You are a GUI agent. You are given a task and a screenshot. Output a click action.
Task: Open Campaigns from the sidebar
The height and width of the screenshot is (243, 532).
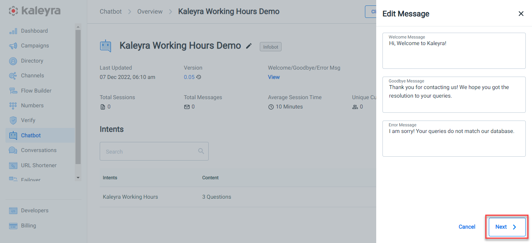pyautogui.click(x=35, y=46)
